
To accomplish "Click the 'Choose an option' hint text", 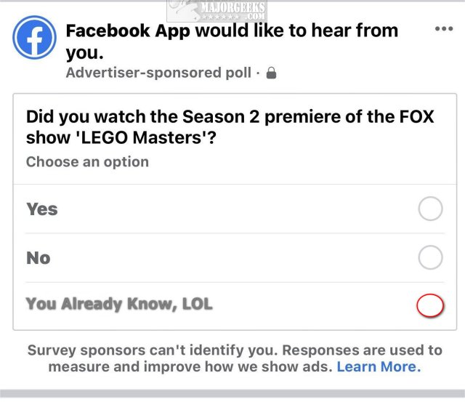I will pos(87,162).
